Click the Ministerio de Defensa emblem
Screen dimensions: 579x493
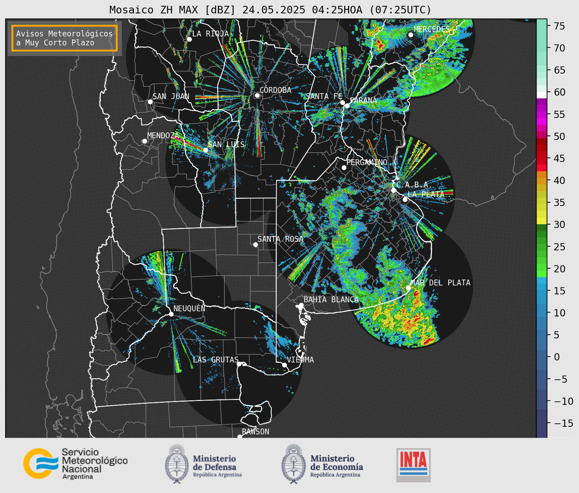click(x=177, y=464)
